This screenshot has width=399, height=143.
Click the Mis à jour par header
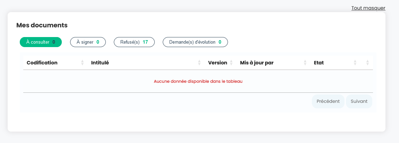[x=257, y=63]
